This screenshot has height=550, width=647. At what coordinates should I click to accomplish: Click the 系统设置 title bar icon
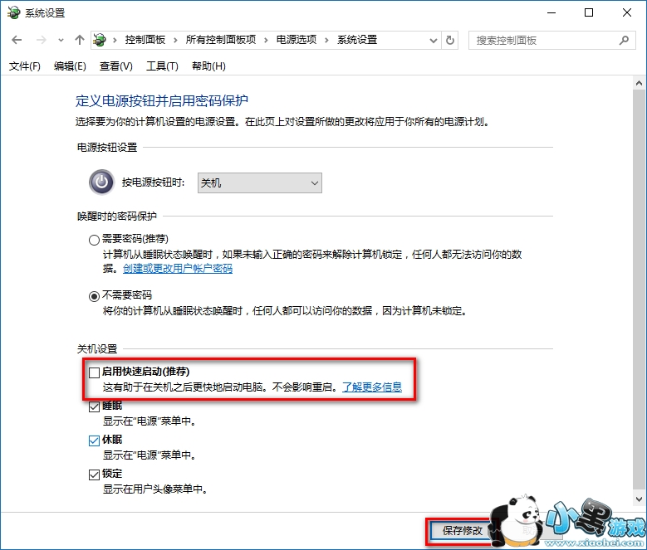pos(13,12)
